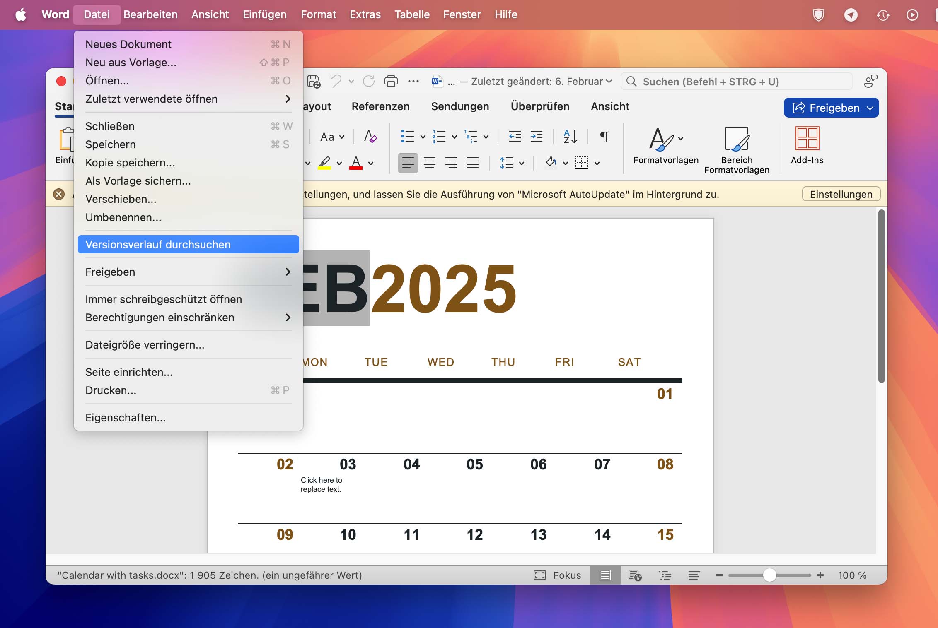Switch to web layout view button
Image resolution: width=938 pixels, height=628 pixels.
point(635,575)
